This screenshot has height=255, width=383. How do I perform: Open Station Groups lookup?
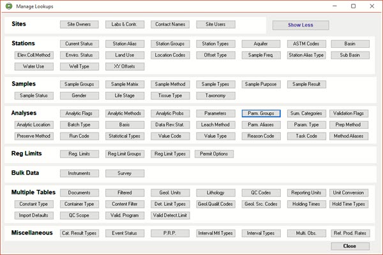point(170,44)
